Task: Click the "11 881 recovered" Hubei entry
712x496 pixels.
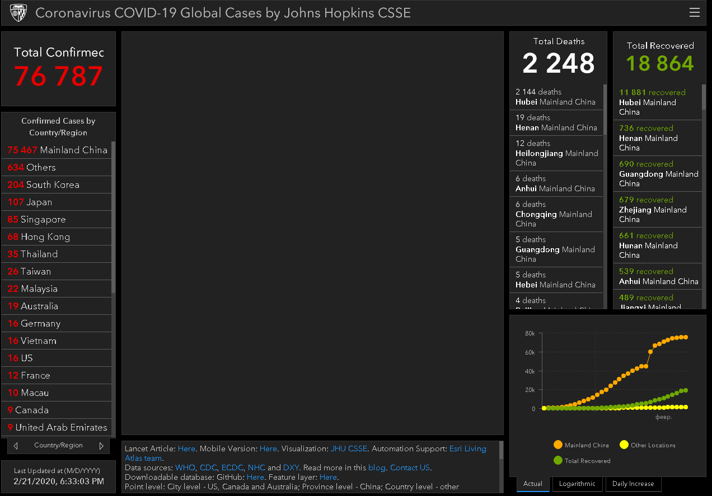Action: pos(658,102)
